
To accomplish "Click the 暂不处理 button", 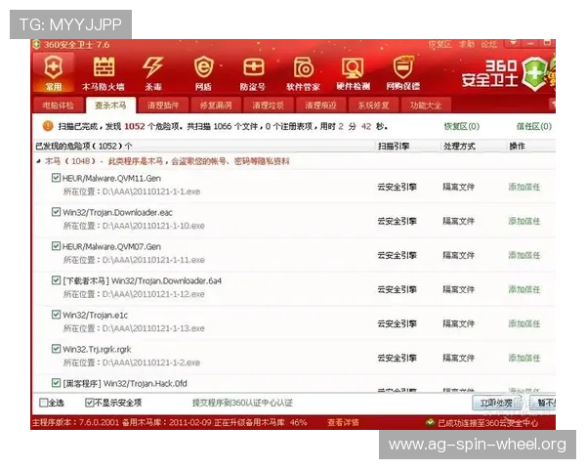I will coord(543,403).
